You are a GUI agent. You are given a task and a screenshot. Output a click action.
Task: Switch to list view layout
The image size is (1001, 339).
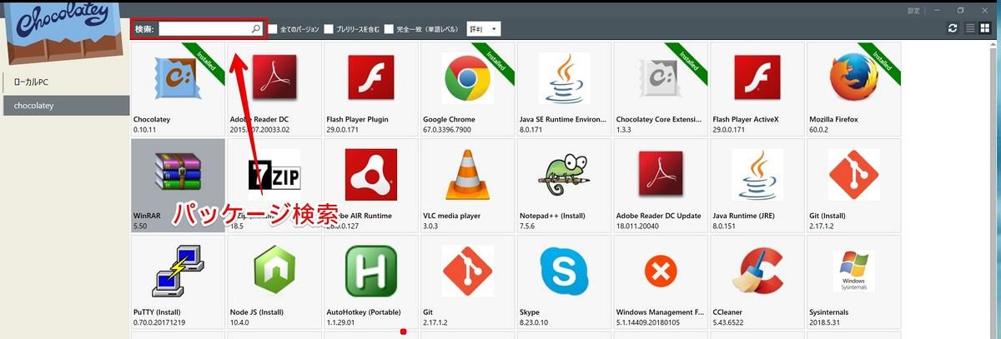(x=970, y=28)
